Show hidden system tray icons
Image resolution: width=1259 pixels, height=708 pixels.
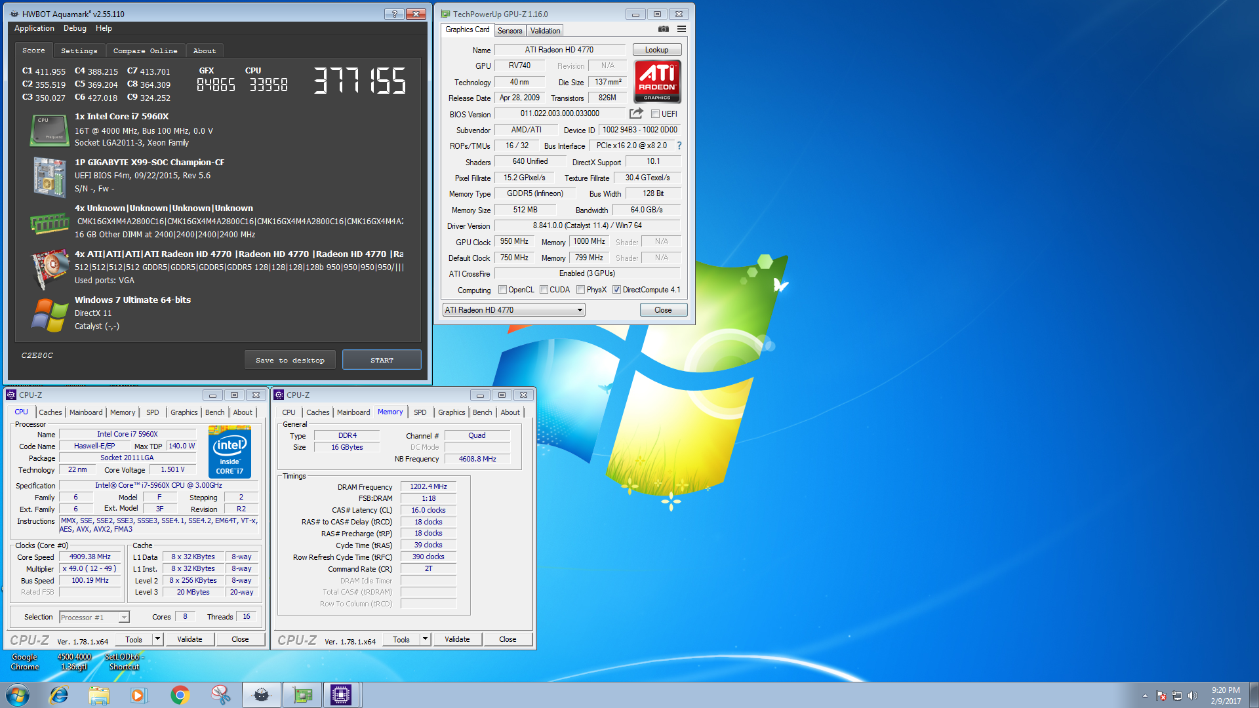(1145, 696)
